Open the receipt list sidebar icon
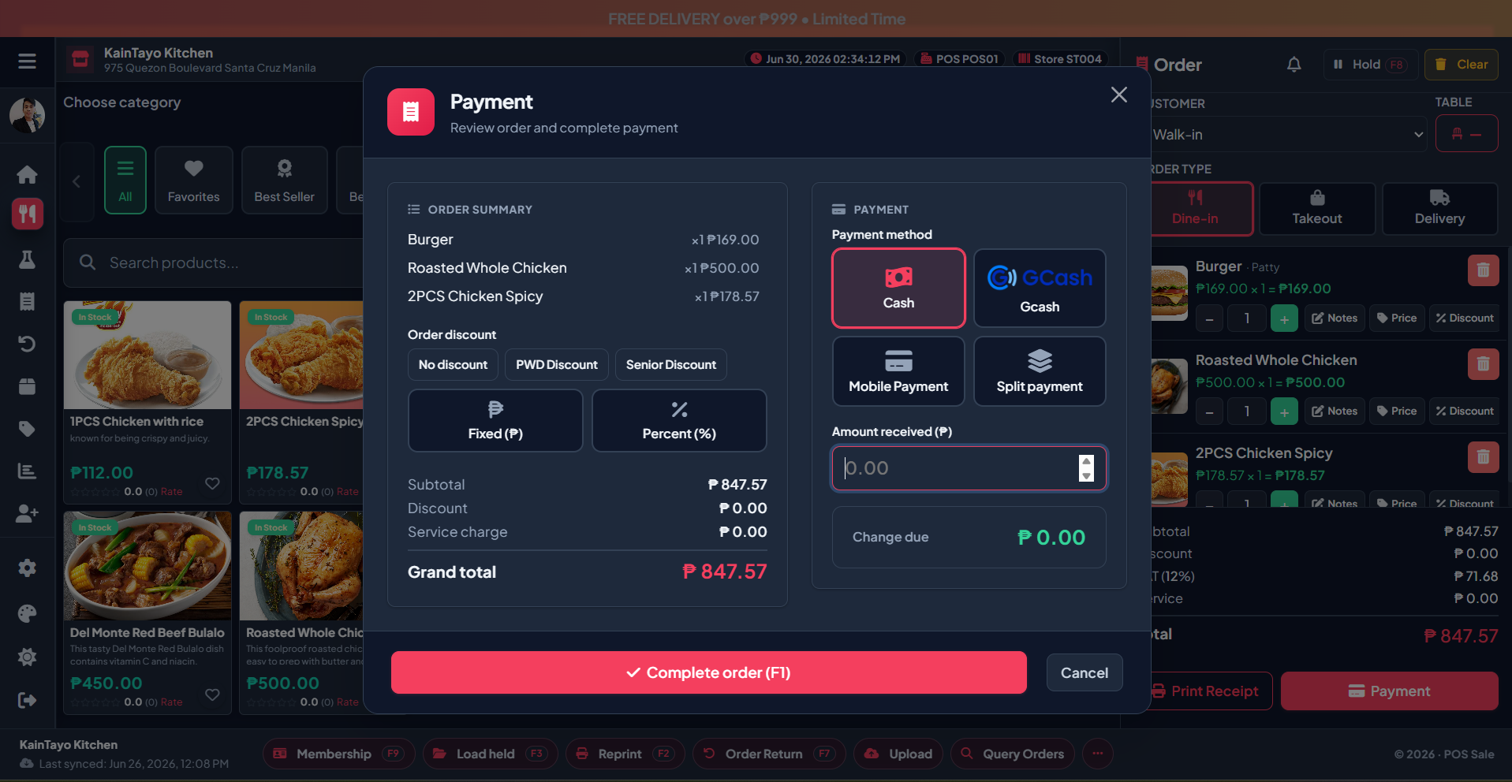The image size is (1512, 782). coord(27,301)
